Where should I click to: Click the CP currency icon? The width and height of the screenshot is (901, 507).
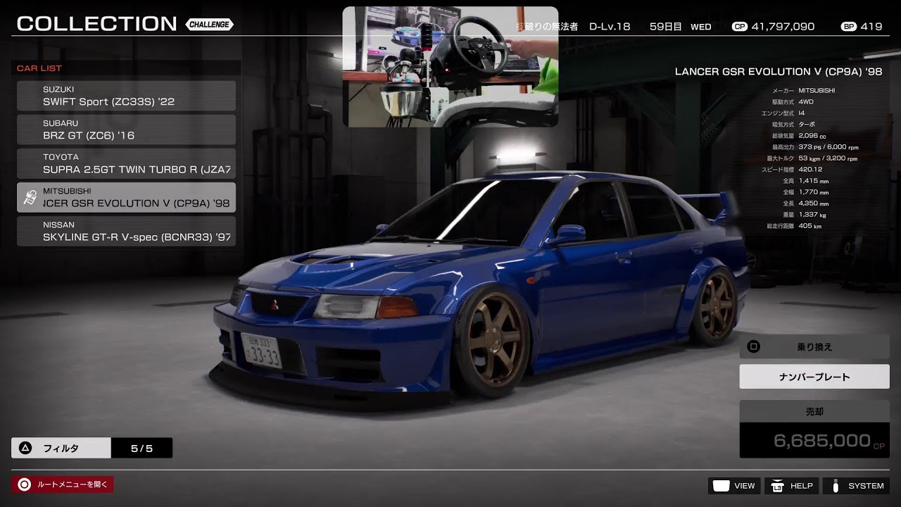pos(739,27)
